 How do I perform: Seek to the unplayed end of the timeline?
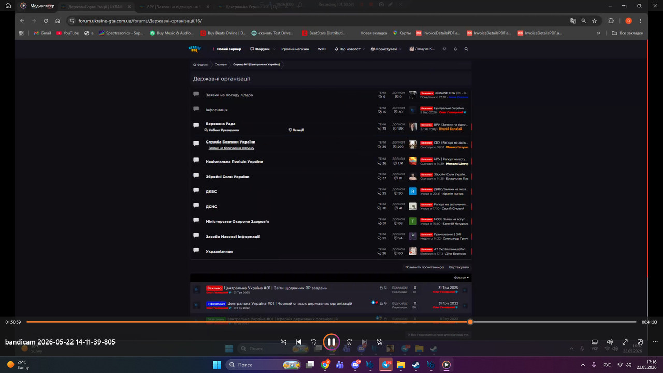pyautogui.click(x=554, y=322)
